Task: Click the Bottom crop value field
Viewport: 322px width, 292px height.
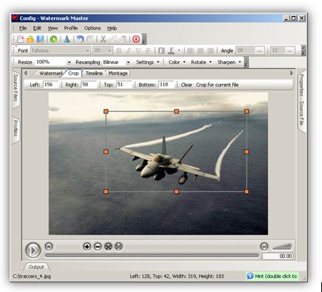Action: pos(166,85)
